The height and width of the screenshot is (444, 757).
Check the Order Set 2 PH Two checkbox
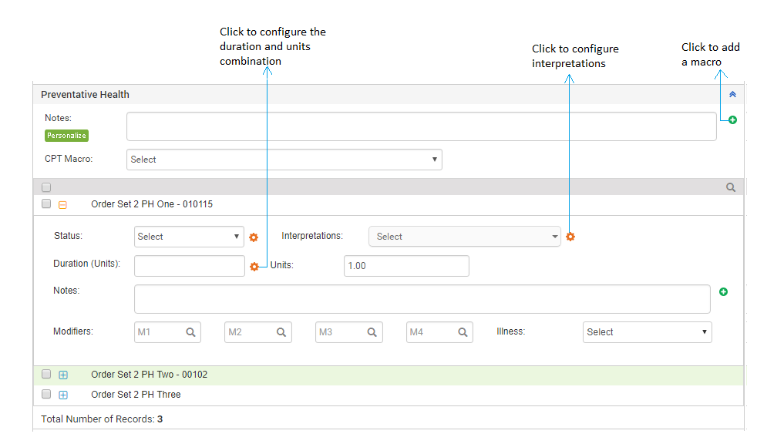(x=46, y=375)
